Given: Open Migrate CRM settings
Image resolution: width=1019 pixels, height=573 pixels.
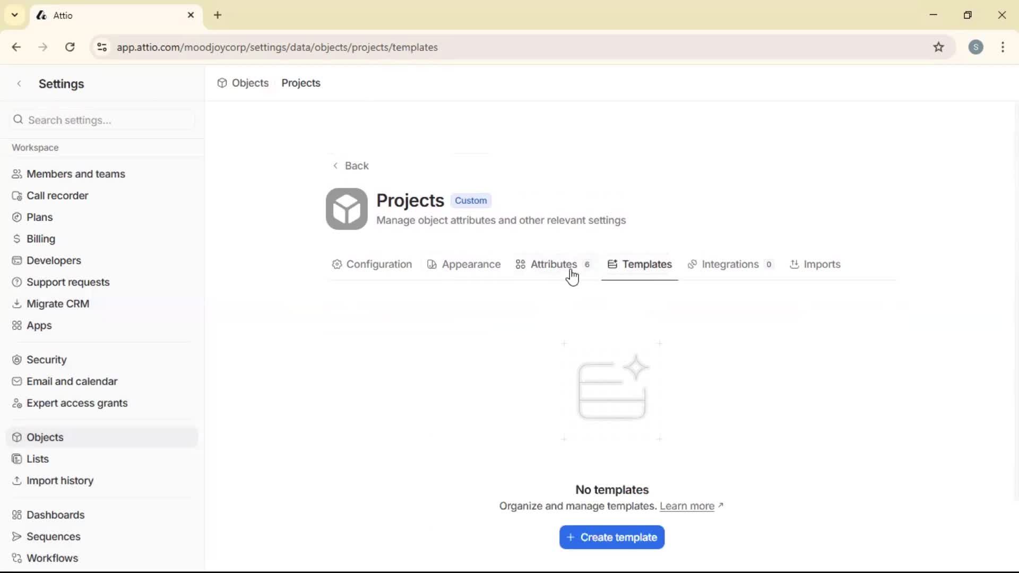Looking at the screenshot, I should tap(58, 303).
